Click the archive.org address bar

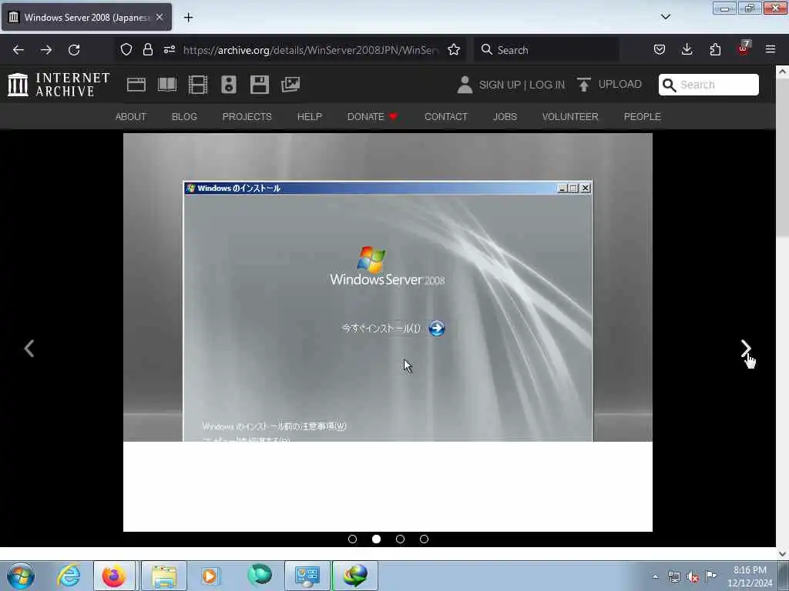(310, 50)
